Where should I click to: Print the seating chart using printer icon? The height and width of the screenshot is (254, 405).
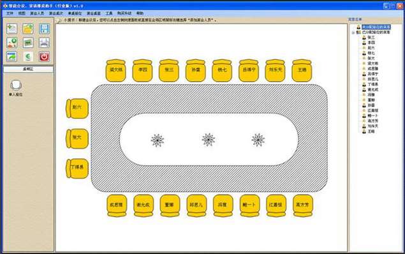pyautogui.click(x=45, y=43)
